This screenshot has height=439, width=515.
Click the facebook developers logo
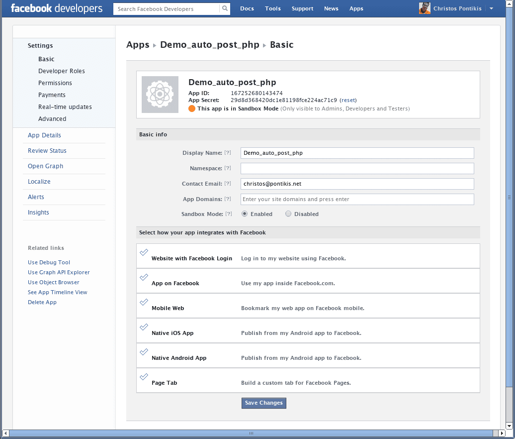tap(57, 8)
